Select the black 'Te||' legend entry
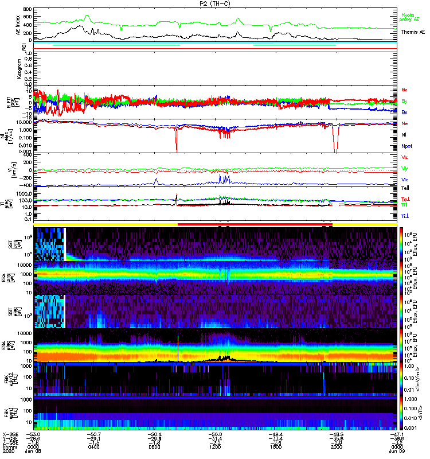 pos(405,188)
